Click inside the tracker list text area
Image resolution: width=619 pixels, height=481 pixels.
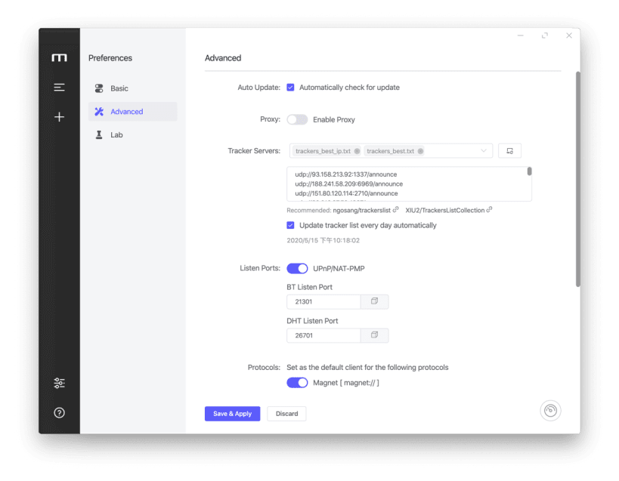[x=409, y=184]
